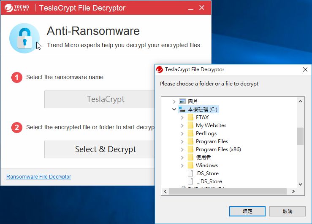The height and width of the screenshot is (224, 312).
Task: Select the ETAX folder name
Action: coord(202,117)
